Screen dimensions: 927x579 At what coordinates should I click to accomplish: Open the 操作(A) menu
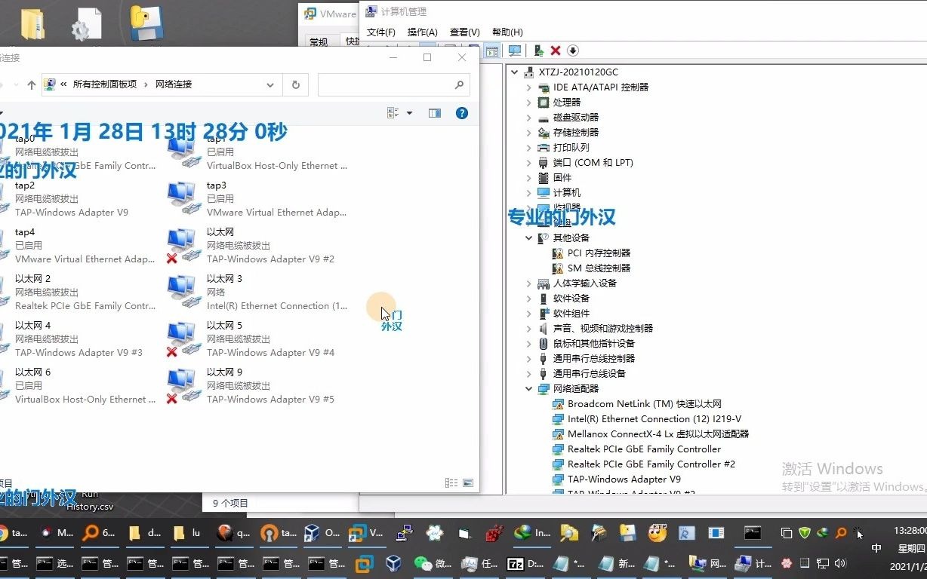coord(423,32)
